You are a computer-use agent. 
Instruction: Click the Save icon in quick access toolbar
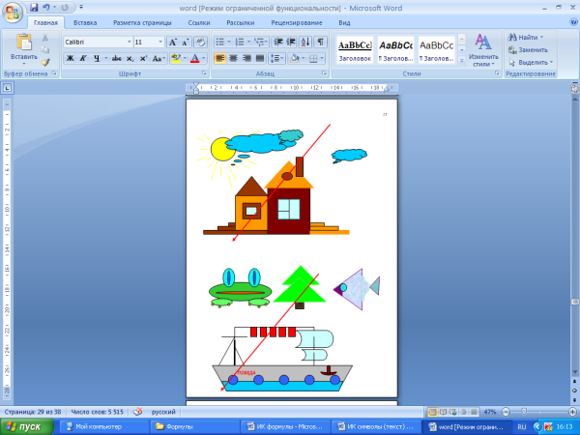coord(34,7)
